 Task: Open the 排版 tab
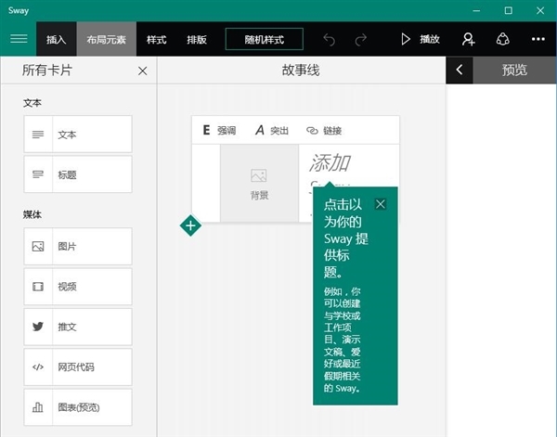coord(196,40)
